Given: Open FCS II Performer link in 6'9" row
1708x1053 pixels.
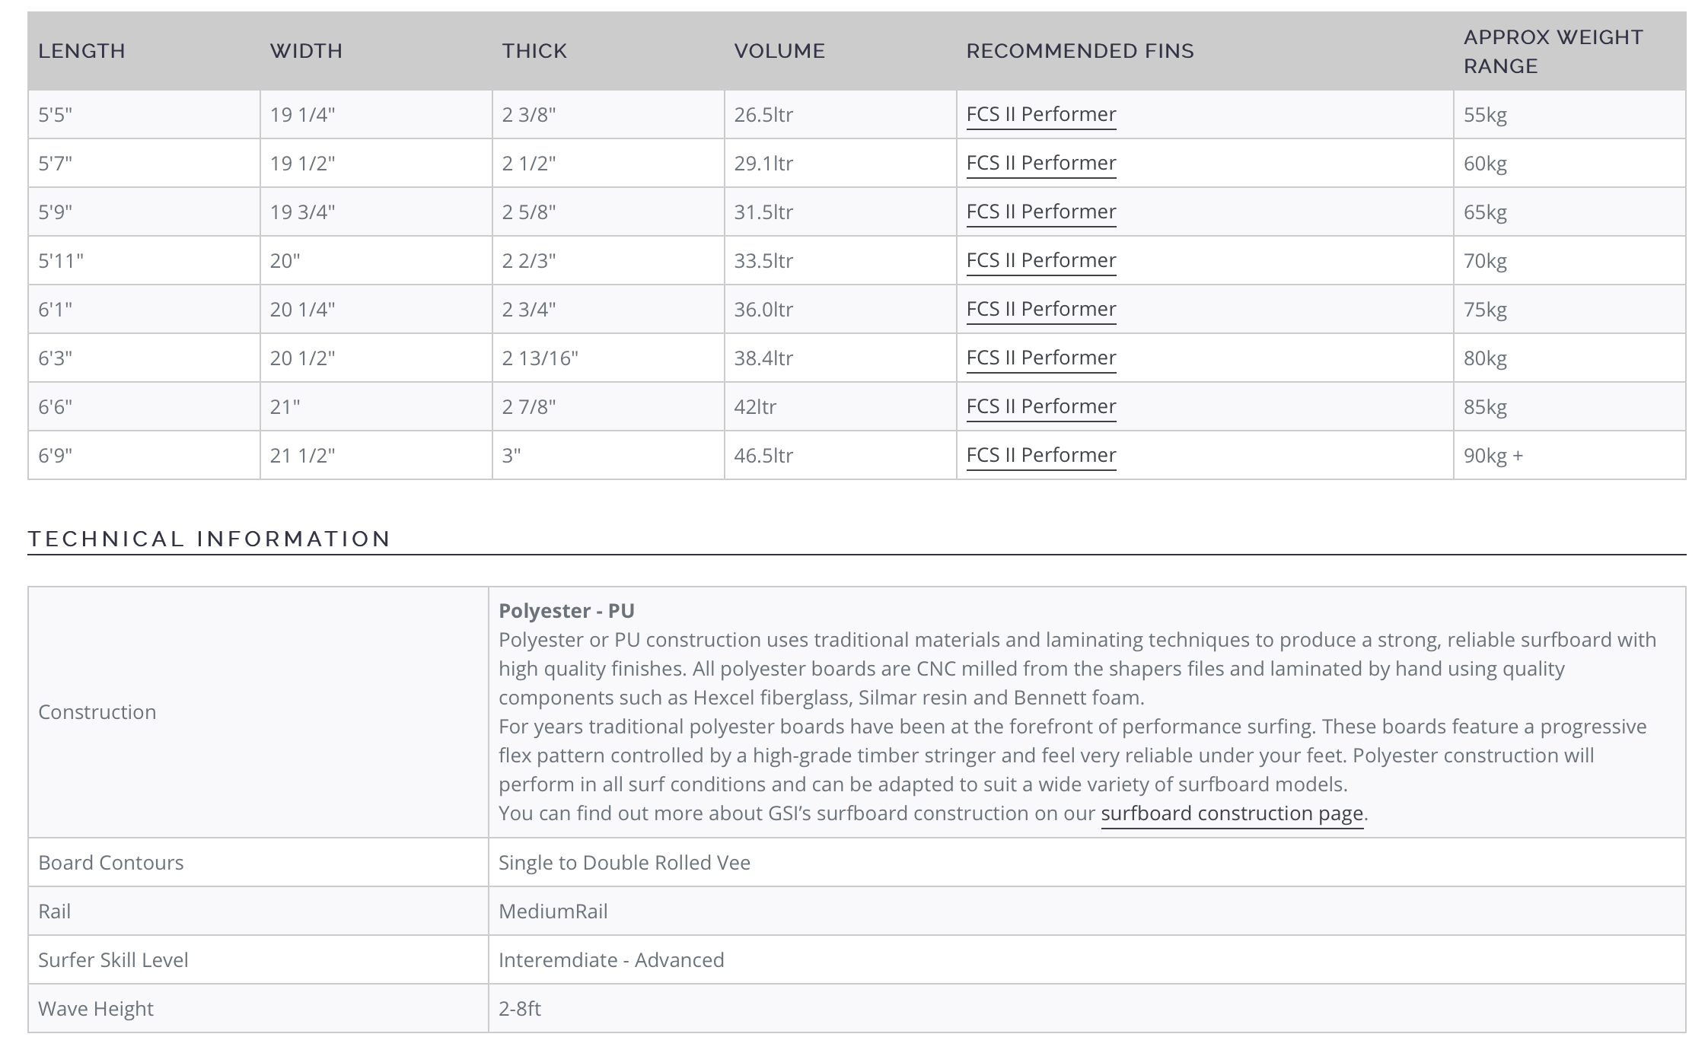Looking at the screenshot, I should (1040, 455).
